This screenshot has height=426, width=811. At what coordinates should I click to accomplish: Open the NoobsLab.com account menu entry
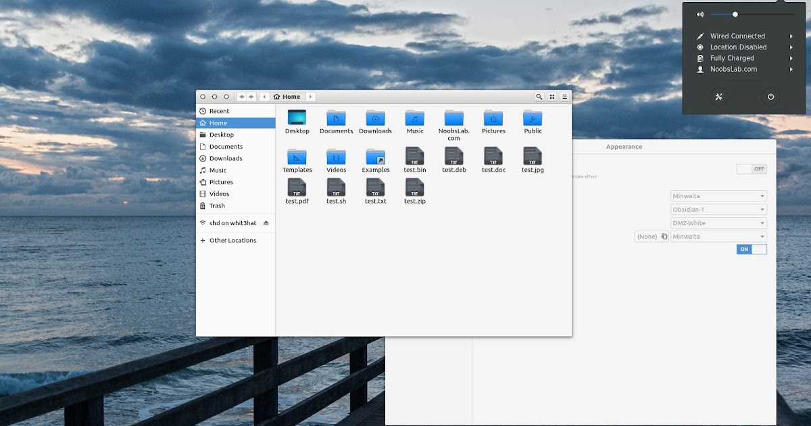[x=738, y=69]
